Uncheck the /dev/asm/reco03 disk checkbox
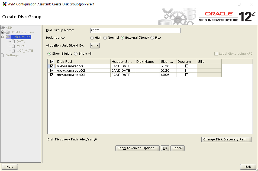 (52, 75)
